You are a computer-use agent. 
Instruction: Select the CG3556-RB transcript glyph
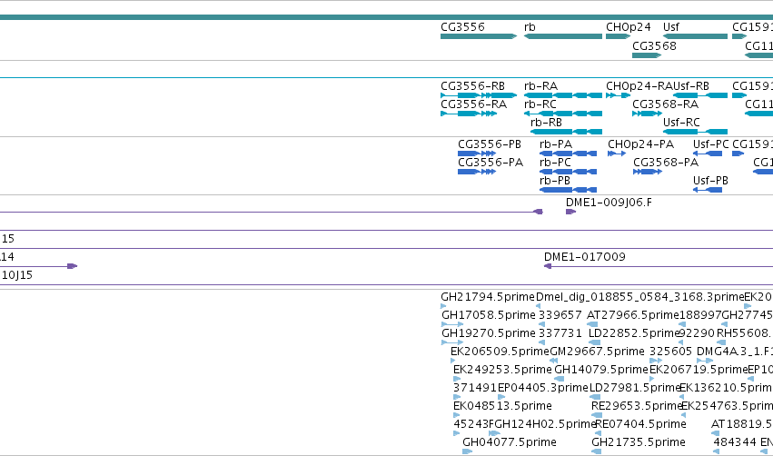pos(479,95)
